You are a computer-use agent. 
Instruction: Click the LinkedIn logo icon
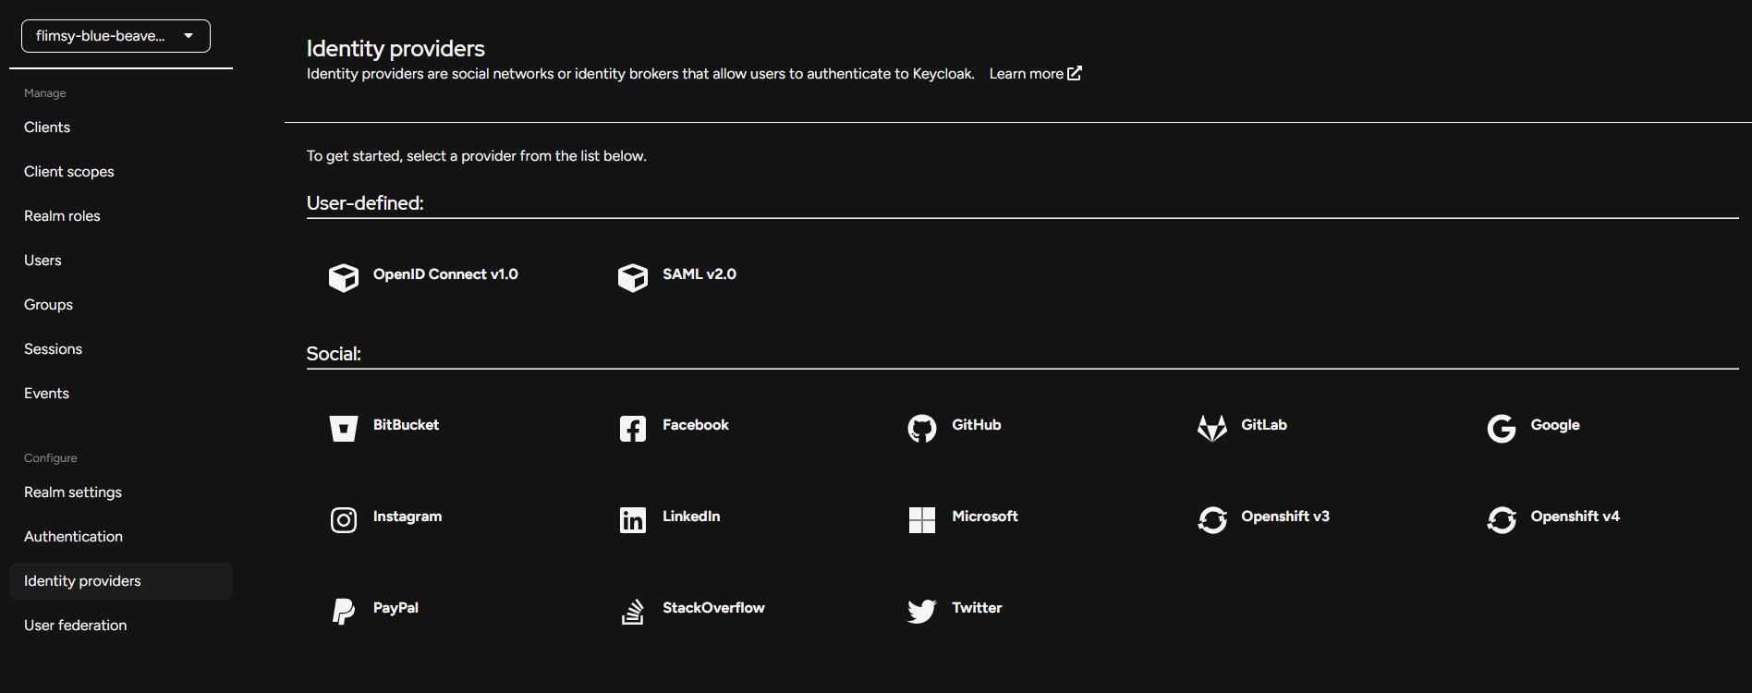click(633, 520)
